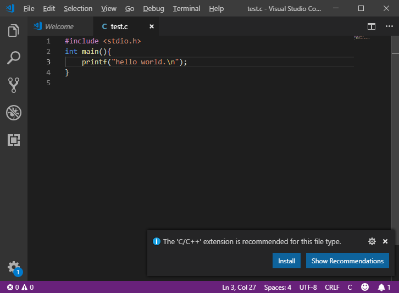Click the closing brace on line 4
This screenshot has width=399, height=293.
pos(67,73)
